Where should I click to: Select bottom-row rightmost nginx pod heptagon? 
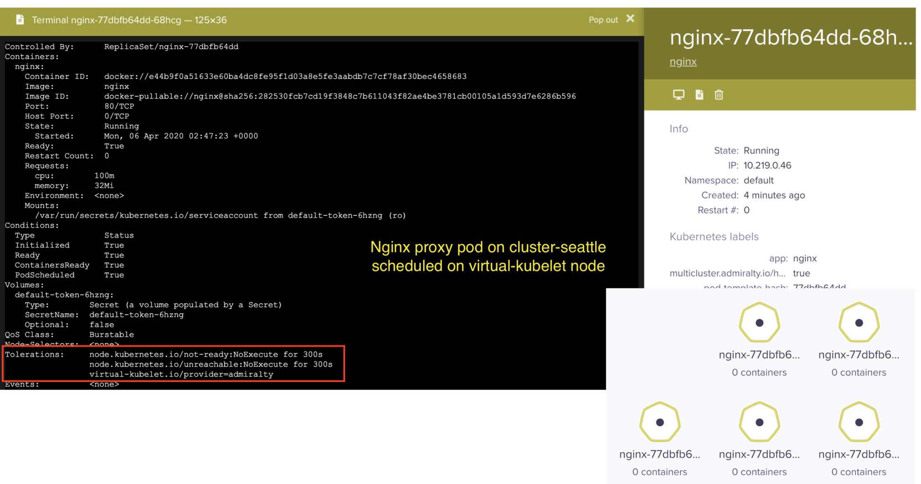coord(859,422)
